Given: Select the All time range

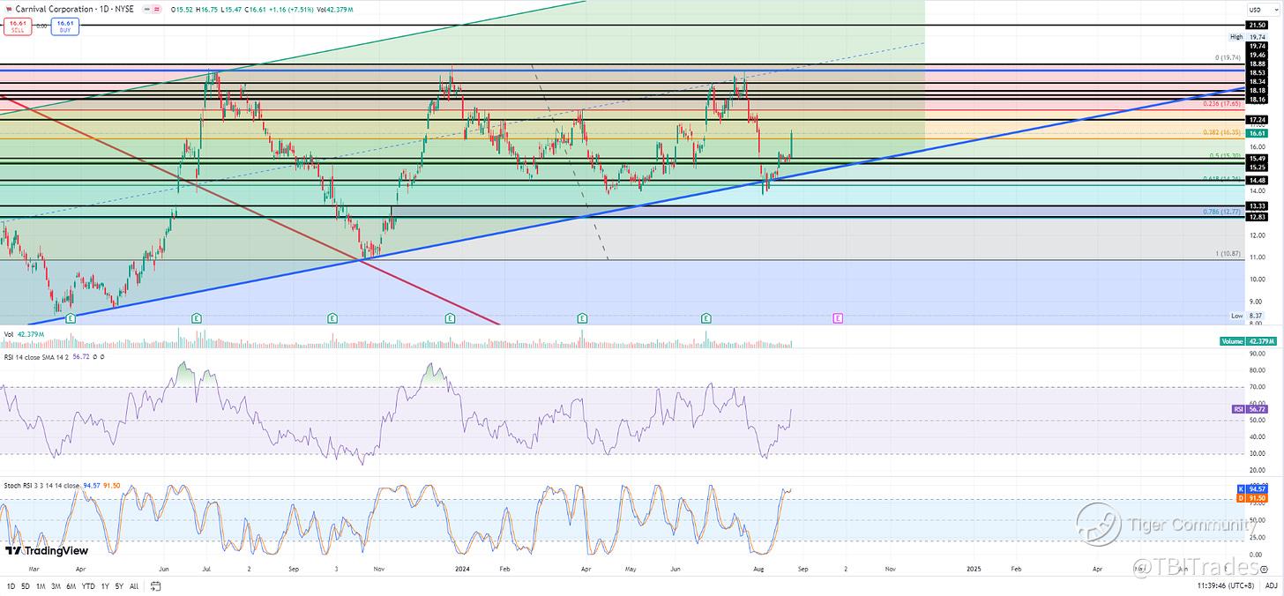Looking at the screenshot, I should click(134, 585).
